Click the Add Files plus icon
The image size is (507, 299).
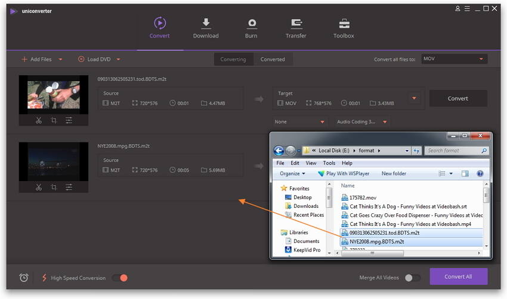(24, 59)
